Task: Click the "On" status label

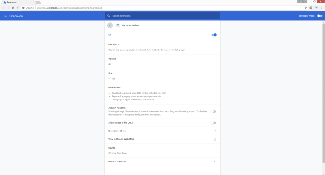Action: 110,35
